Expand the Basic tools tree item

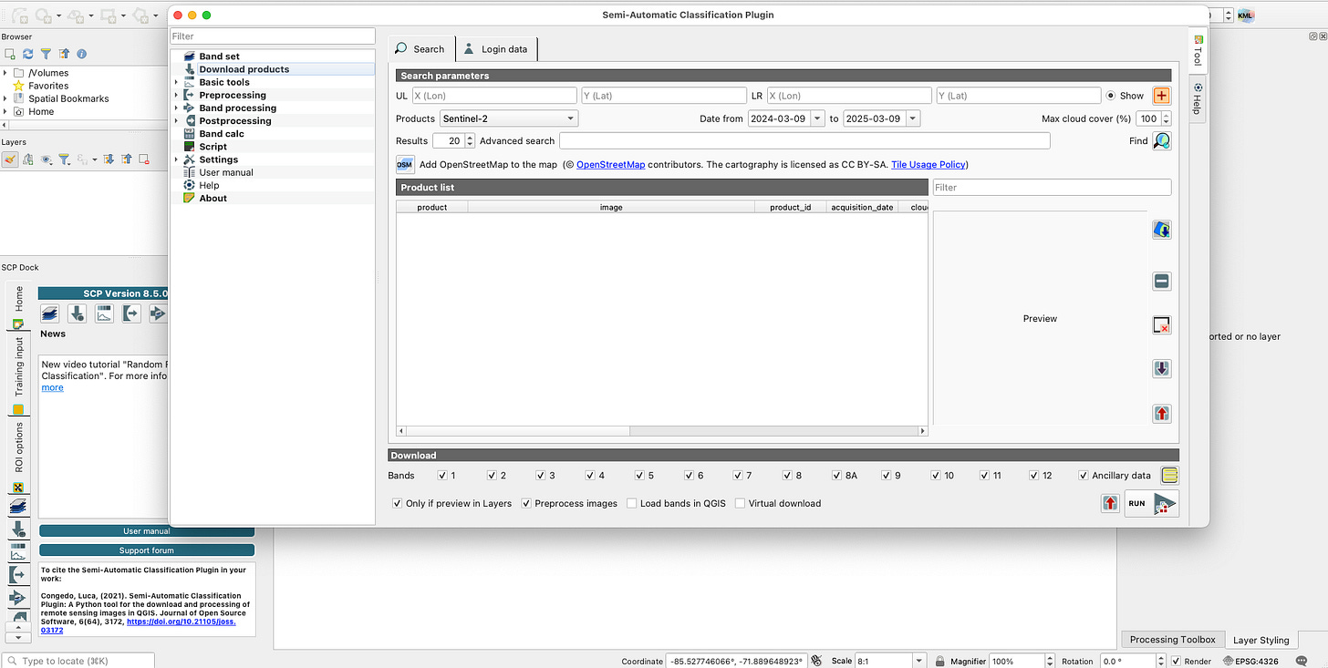177,82
